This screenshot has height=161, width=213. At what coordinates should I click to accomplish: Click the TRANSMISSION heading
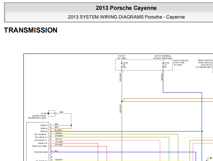click(x=31, y=30)
